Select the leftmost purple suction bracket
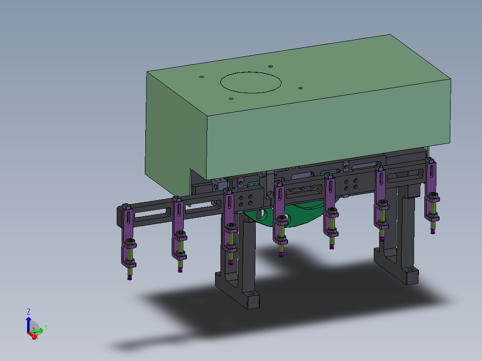Screen dimensions: 482x361 click(x=128, y=236)
